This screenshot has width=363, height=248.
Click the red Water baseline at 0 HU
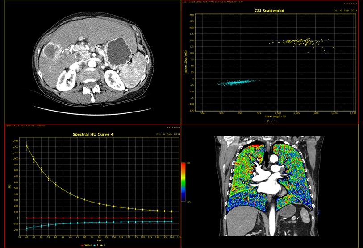click(99, 218)
